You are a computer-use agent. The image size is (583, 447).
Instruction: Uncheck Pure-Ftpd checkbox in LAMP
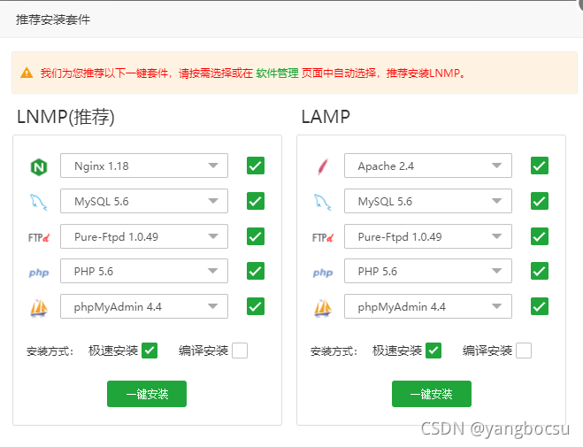(x=540, y=236)
